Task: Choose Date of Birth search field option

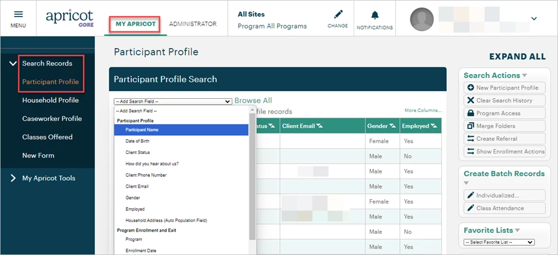Action: [x=181, y=141]
